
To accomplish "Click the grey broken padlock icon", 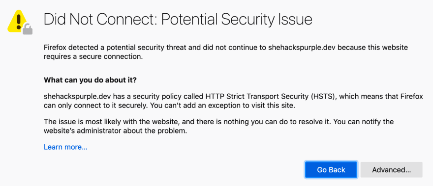I will coord(28,29).
